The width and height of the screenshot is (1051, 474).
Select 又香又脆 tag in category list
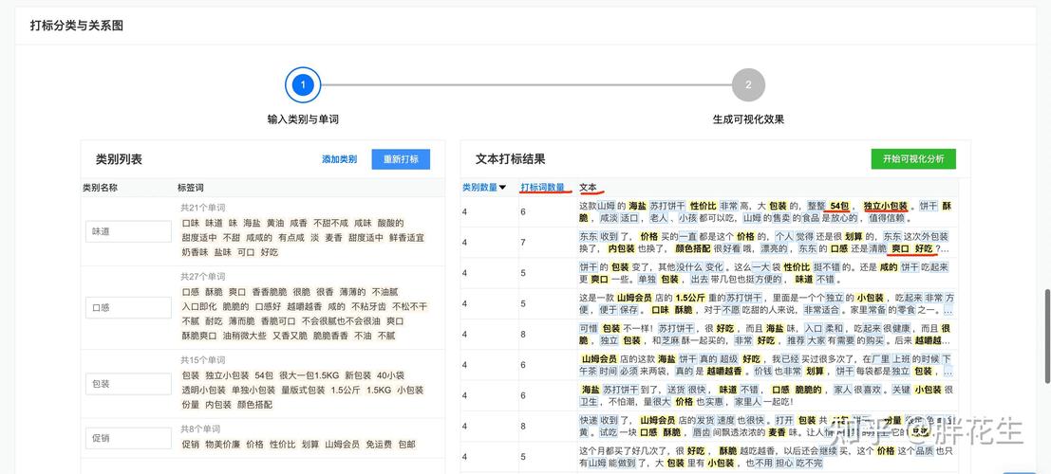[291, 337]
